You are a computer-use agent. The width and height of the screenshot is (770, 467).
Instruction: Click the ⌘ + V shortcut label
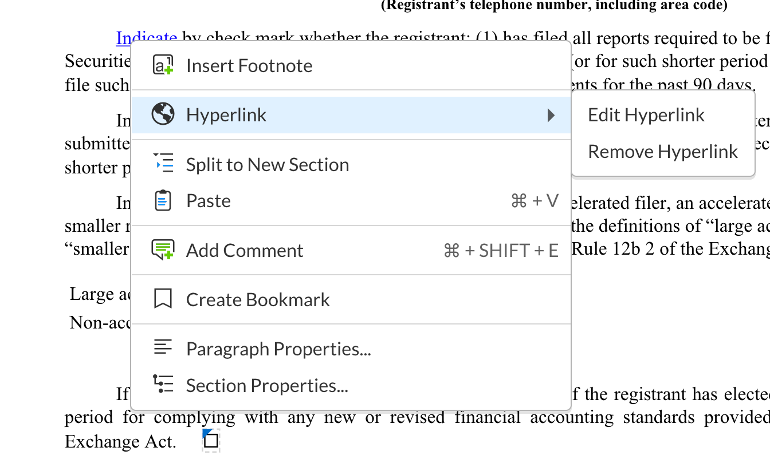pos(534,201)
